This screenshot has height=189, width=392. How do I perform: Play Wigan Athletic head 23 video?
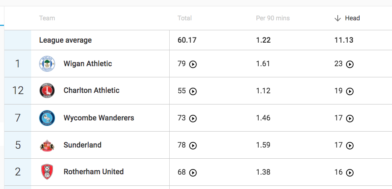click(x=350, y=64)
